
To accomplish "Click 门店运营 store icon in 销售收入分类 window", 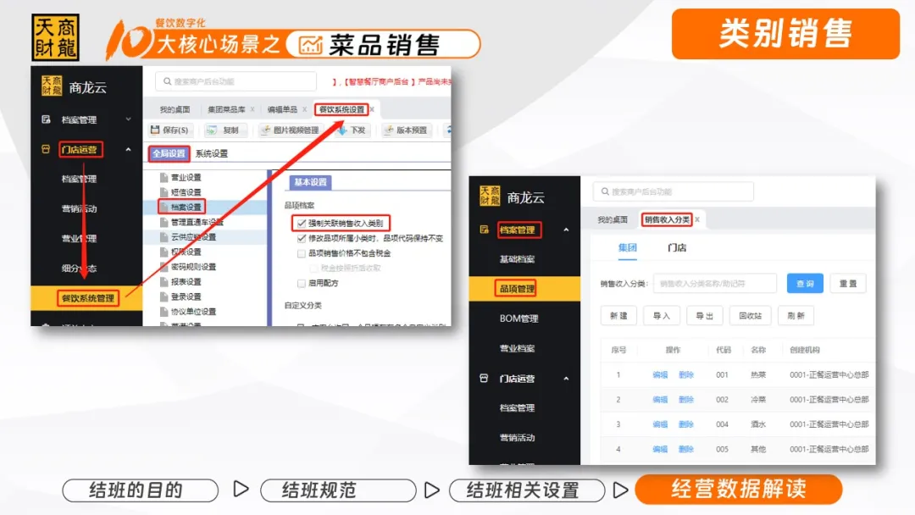I will click(484, 378).
